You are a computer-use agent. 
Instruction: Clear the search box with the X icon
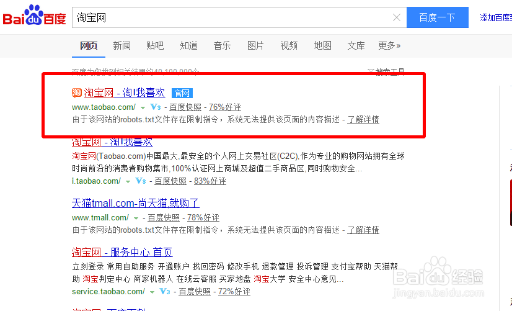[x=397, y=17]
